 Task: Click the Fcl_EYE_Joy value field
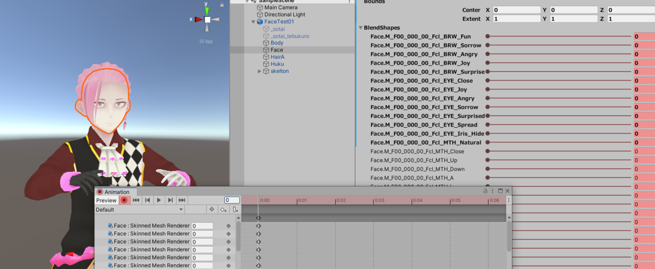[644, 89]
